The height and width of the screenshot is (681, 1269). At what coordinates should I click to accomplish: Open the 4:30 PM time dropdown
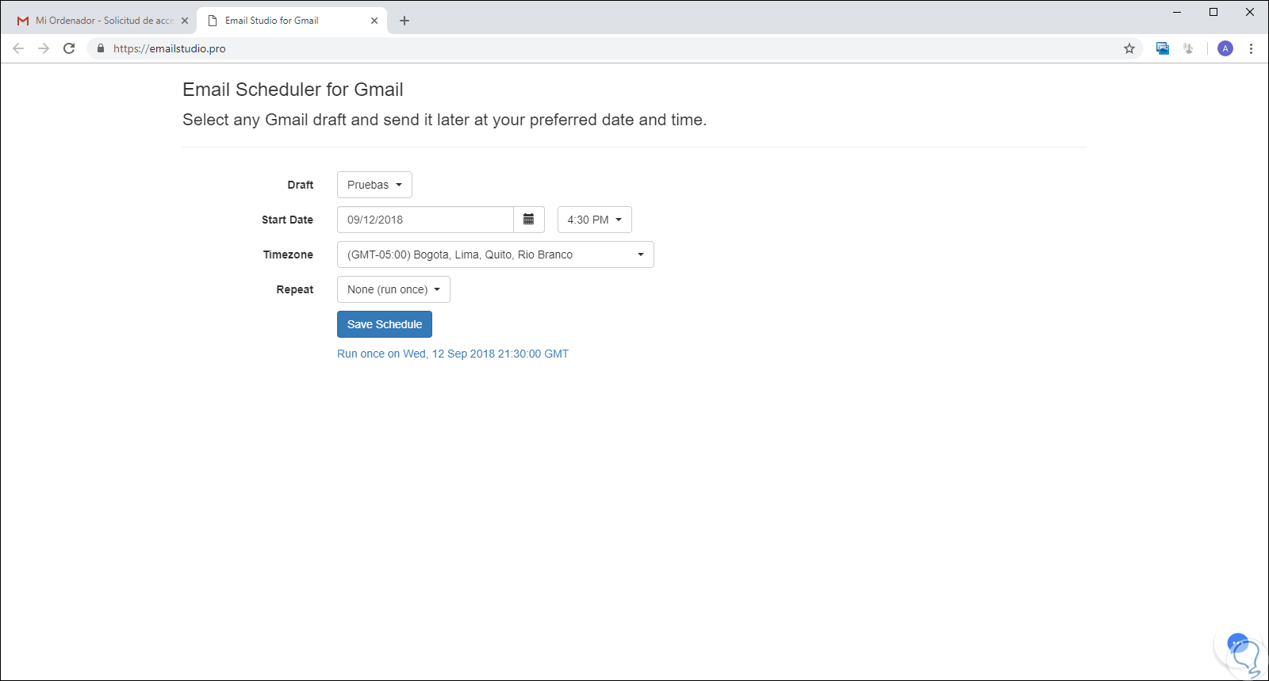[x=594, y=220]
